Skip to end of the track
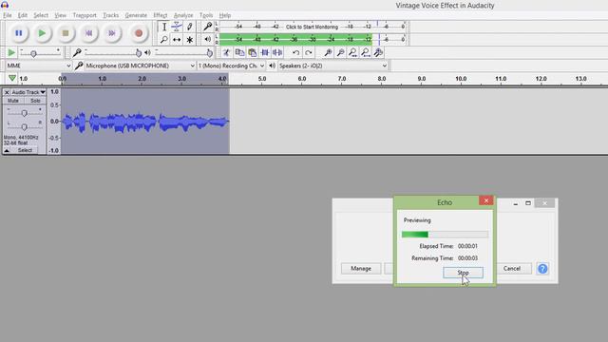This screenshot has width=608, height=342. [112, 33]
